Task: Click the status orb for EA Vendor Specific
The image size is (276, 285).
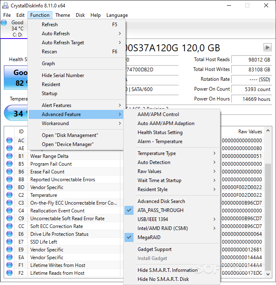Action: tap(9, 258)
